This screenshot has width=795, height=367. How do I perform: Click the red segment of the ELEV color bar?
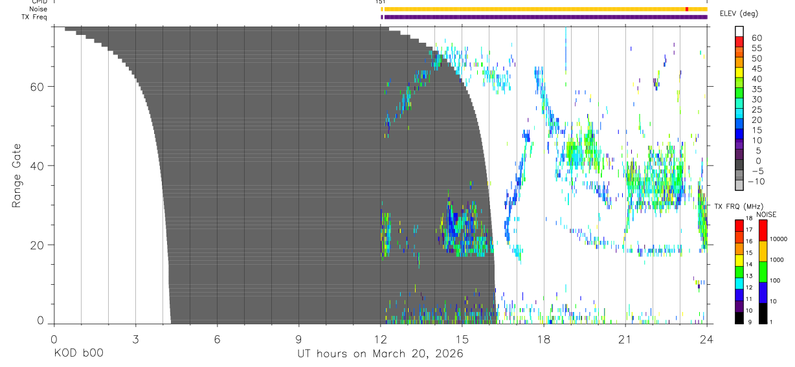(739, 41)
